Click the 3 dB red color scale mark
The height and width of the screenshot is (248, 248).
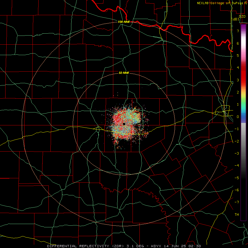(x=238, y=80)
